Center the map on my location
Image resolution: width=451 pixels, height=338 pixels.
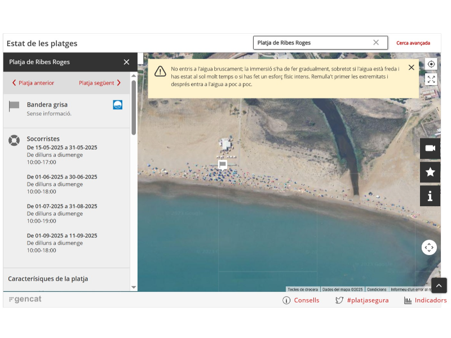[x=431, y=64]
